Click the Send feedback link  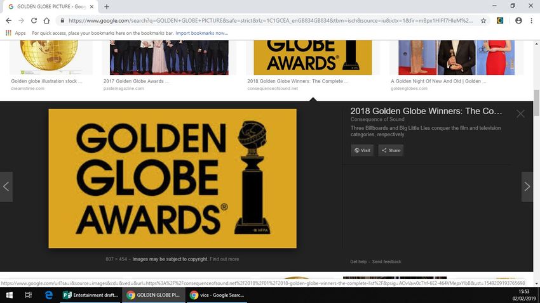click(386, 261)
